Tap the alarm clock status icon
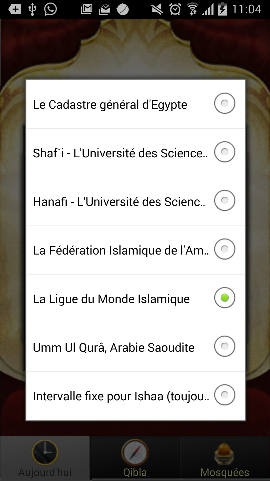This screenshot has height=481, width=270. [x=175, y=10]
